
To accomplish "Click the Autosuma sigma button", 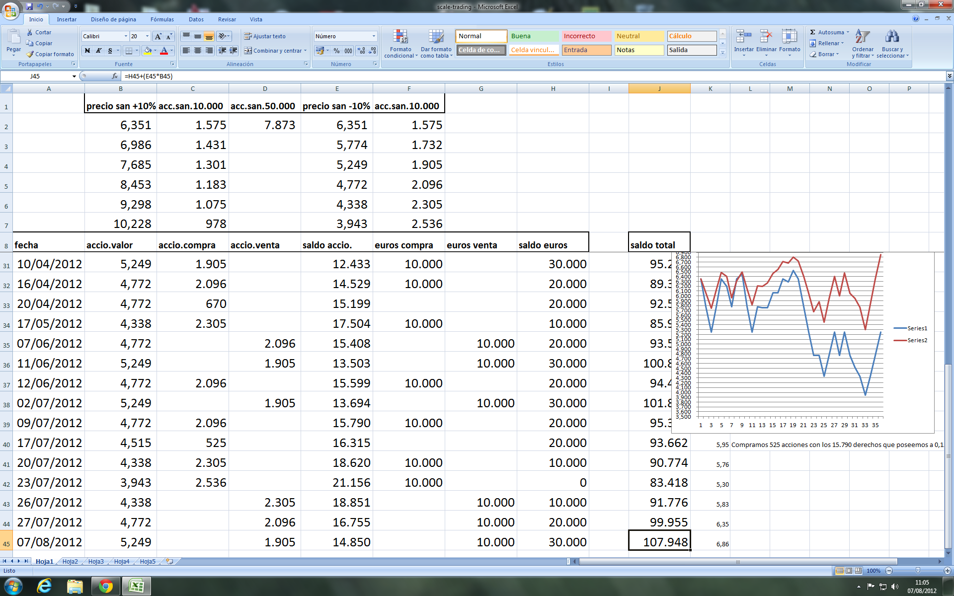I will (813, 32).
